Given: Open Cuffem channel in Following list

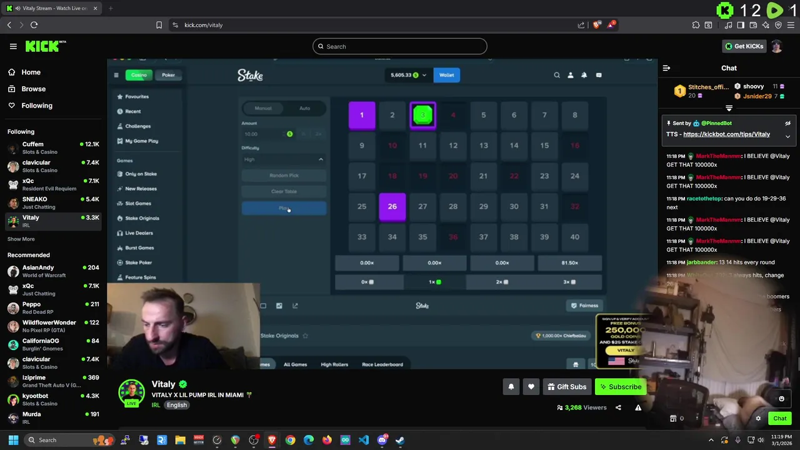Looking at the screenshot, I should pos(53,147).
